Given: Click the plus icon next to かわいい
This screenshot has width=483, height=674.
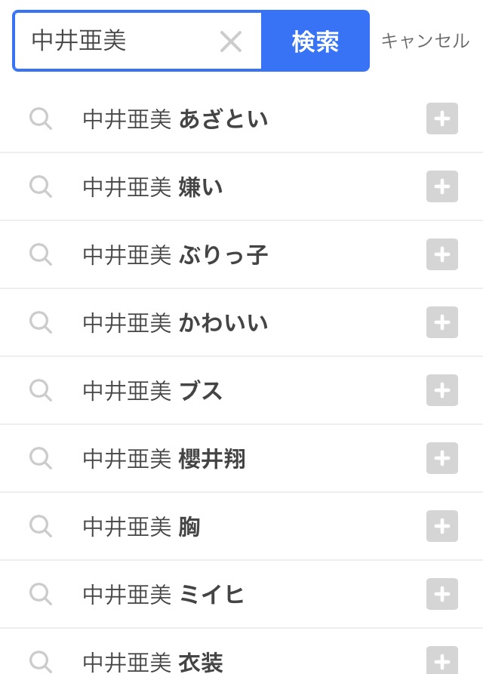Looking at the screenshot, I should coord(442,322).
